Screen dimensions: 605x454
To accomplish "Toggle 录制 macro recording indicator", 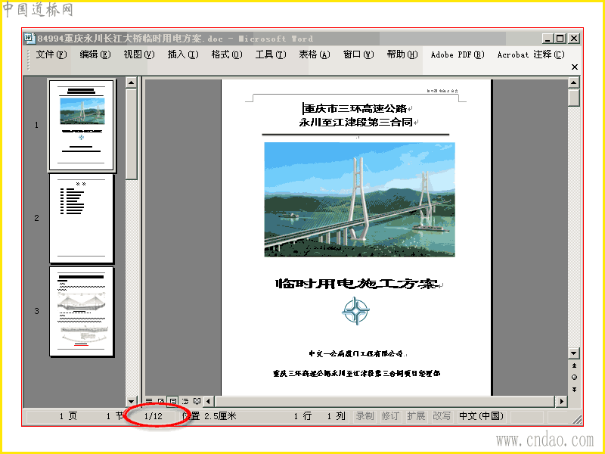I will click(x=365, y=415).
